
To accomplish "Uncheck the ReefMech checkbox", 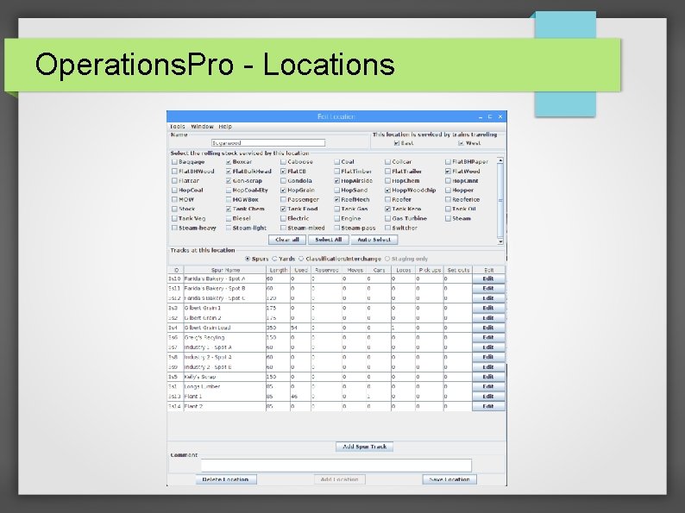I will click(336, 199).
